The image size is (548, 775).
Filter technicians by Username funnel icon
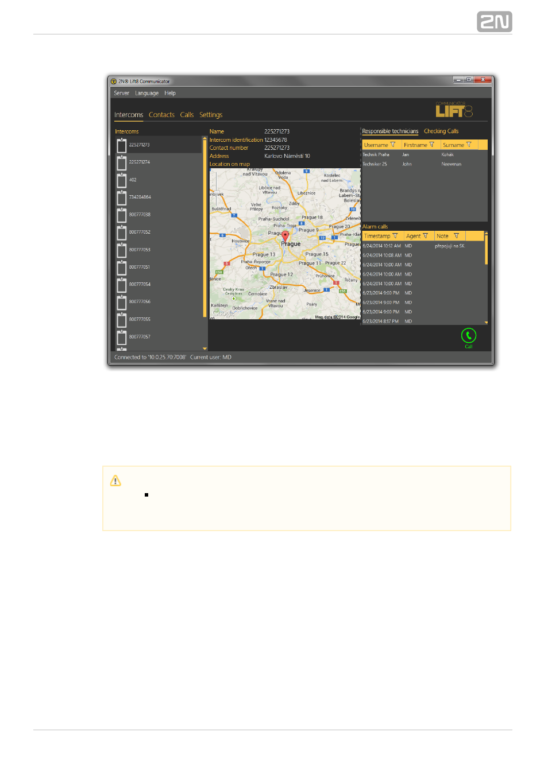[x=393, y=145]
